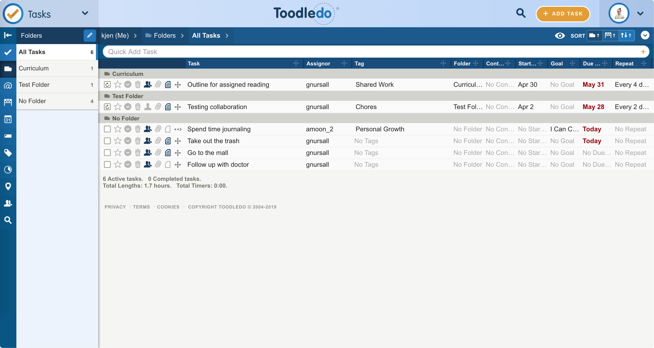Toggle the eye visibility icon near SORT
This screenshot has height=348, width=654.
coord(560,36)
